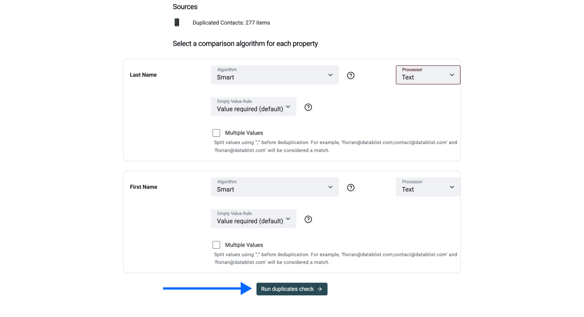Click help icon next to Last Name Empty Value Rule
The width and height of the screenshot is (584, 317).
[308, 107]
